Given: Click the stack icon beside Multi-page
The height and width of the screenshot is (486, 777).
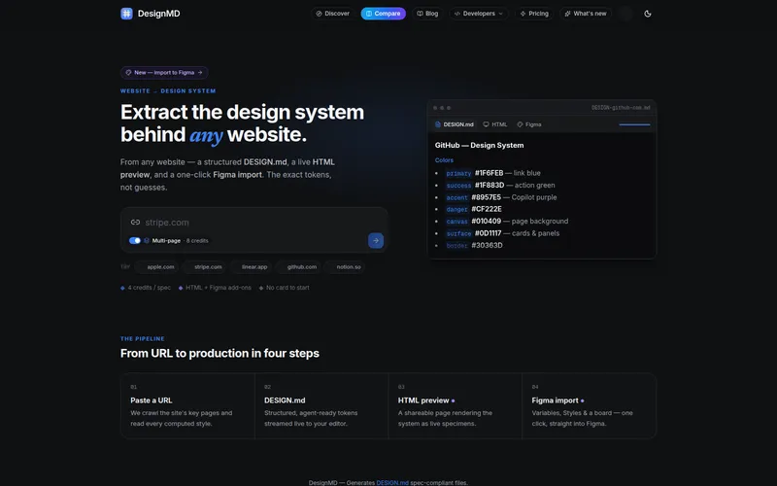Looking at the screenshot, I should (x=147, y=240).
